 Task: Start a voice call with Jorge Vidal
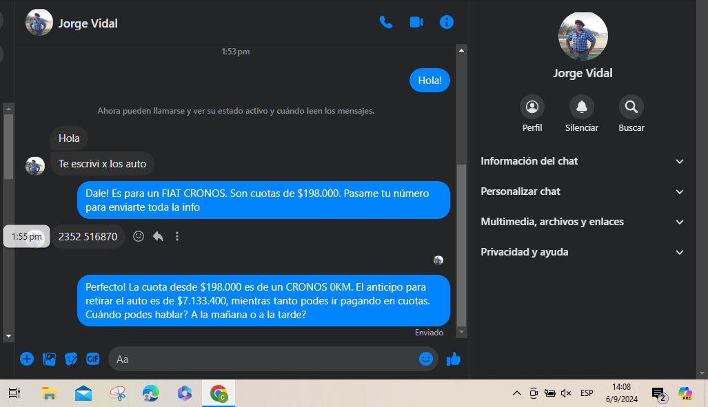[x=386, y=22]
